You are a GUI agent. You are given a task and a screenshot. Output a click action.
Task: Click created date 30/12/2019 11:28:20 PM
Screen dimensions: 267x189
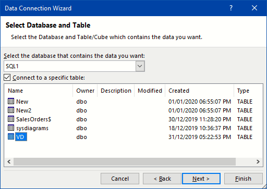(200, 119)
